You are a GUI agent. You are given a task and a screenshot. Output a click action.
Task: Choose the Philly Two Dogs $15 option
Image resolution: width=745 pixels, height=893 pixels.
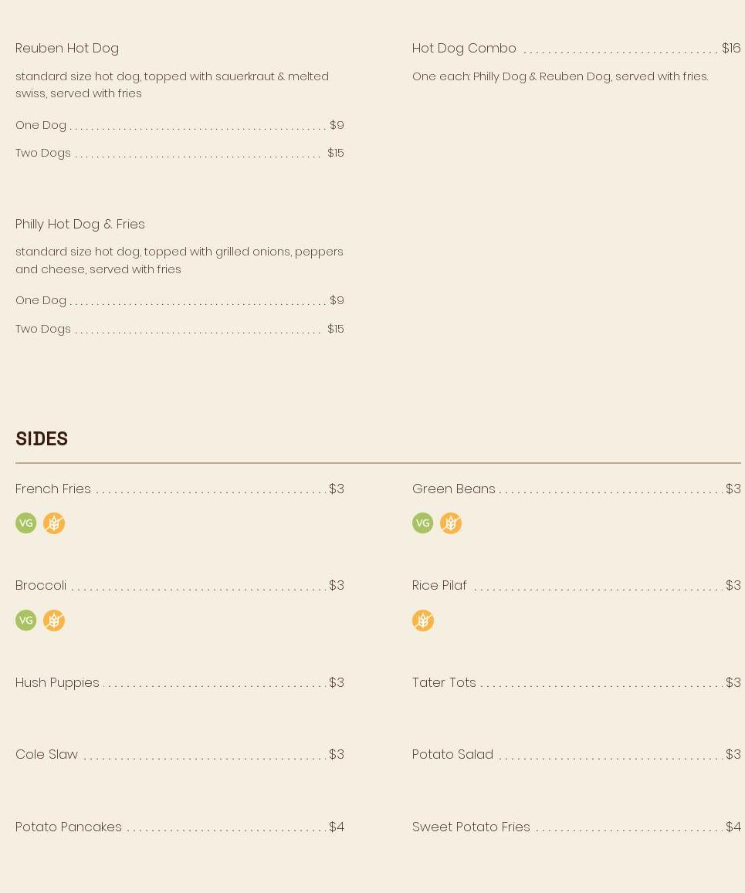(x=179, y=329)
